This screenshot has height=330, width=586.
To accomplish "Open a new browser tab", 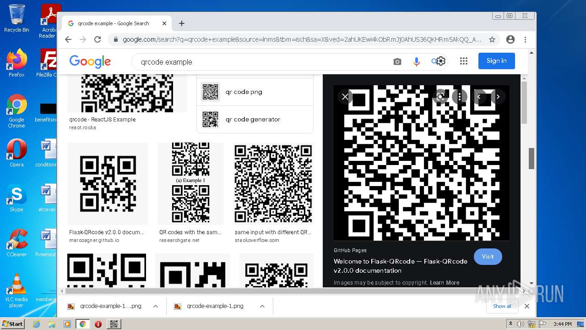I will point(182,23).
